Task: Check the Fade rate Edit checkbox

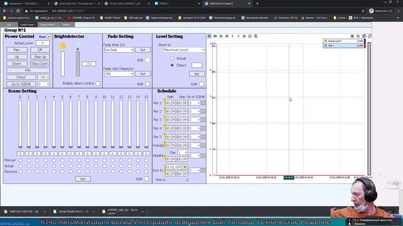Action: tap(147, 84)
